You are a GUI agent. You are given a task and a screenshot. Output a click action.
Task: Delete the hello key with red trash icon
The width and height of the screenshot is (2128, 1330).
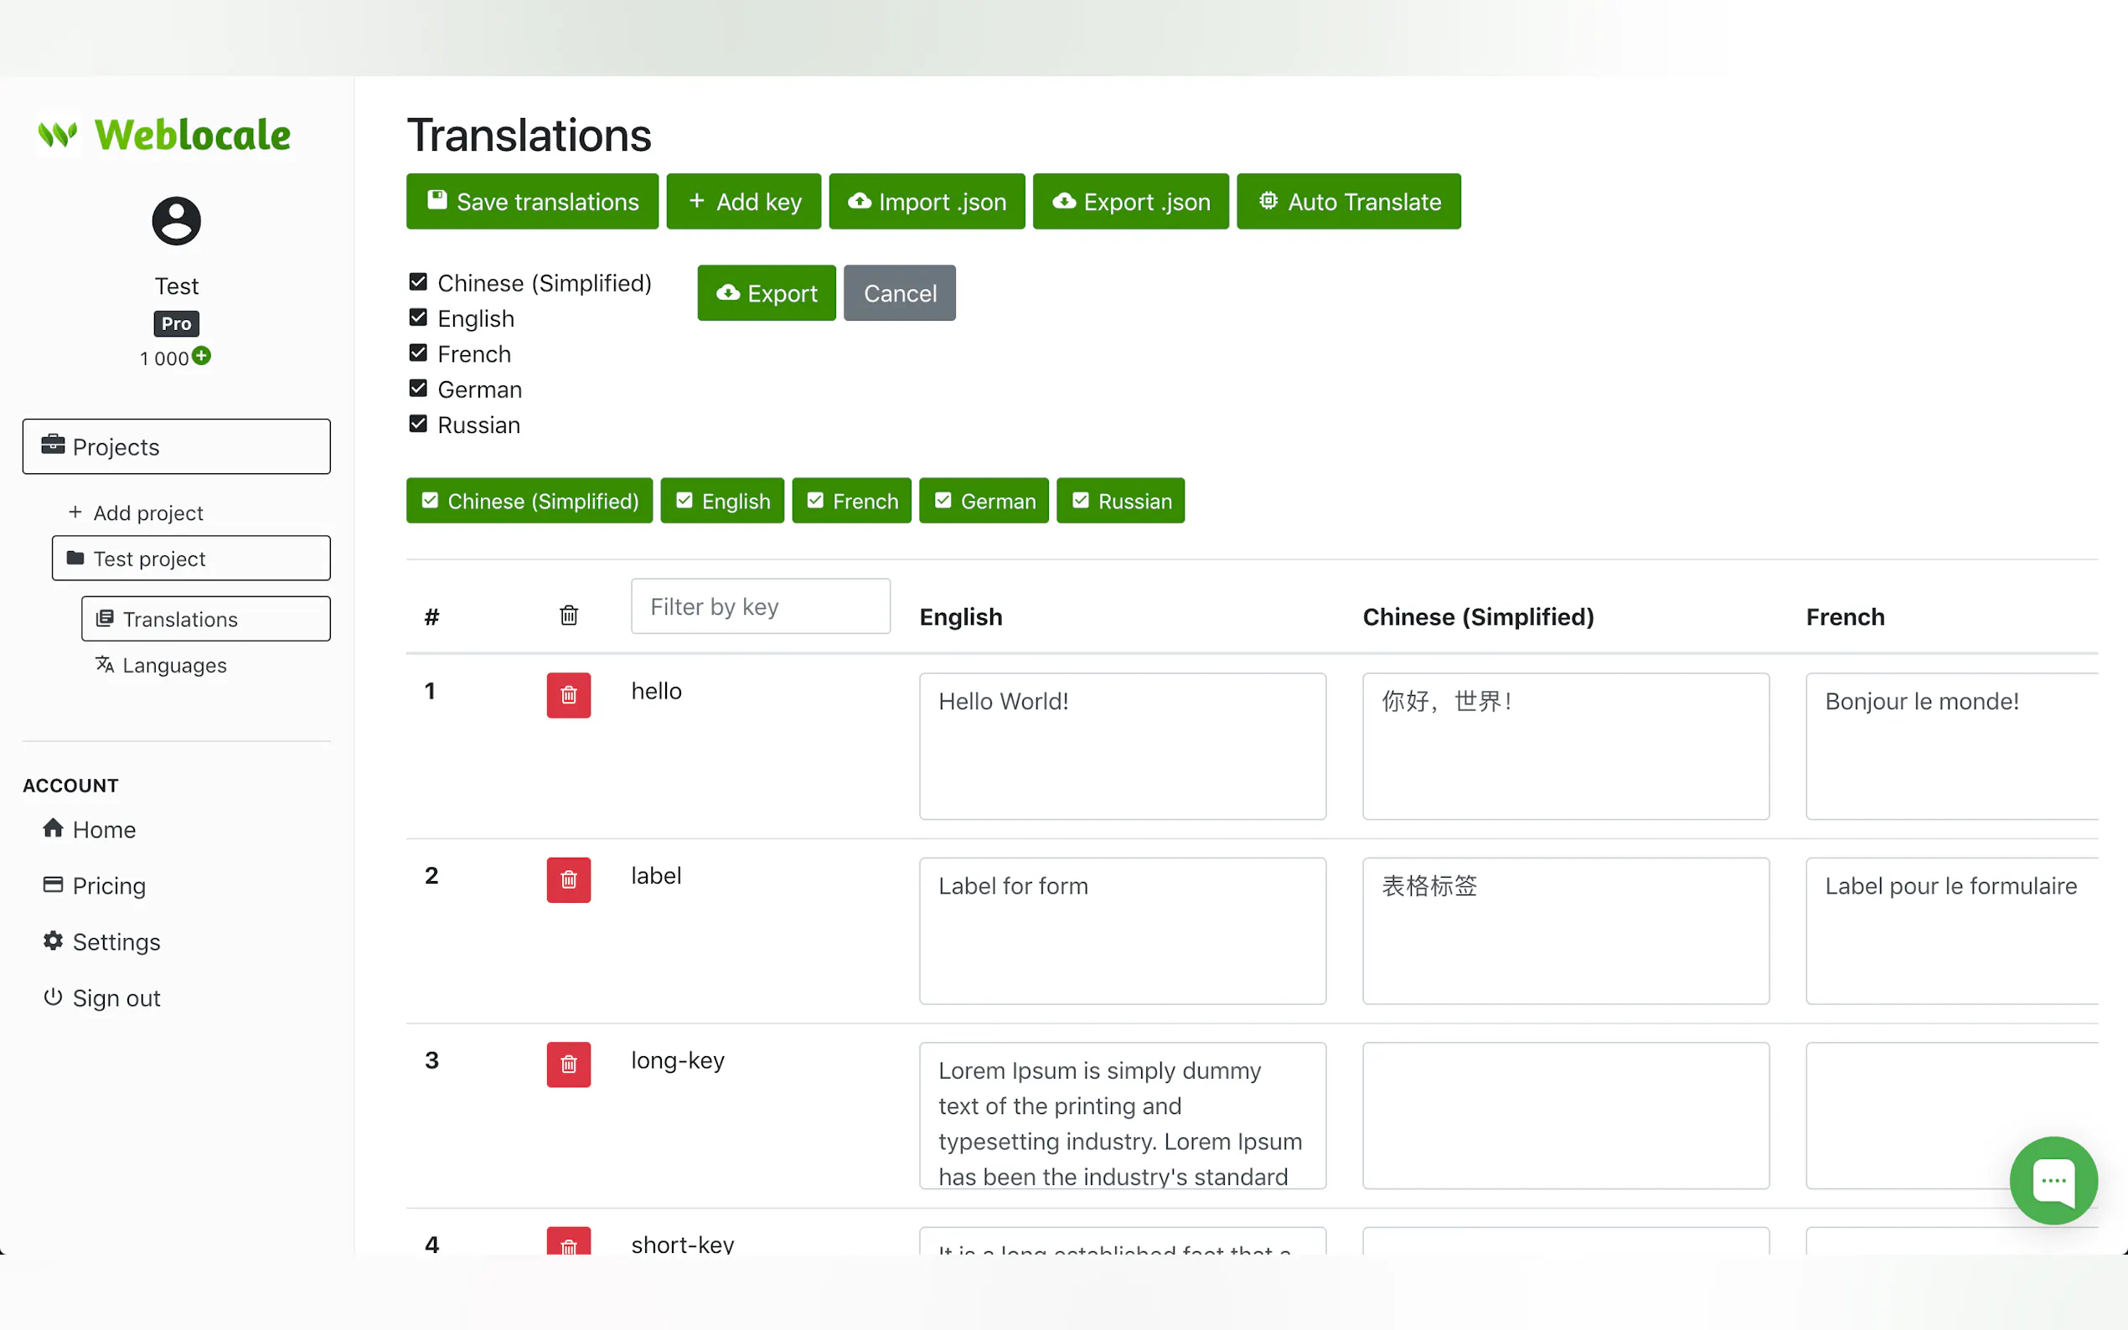[x=568, y=695]
